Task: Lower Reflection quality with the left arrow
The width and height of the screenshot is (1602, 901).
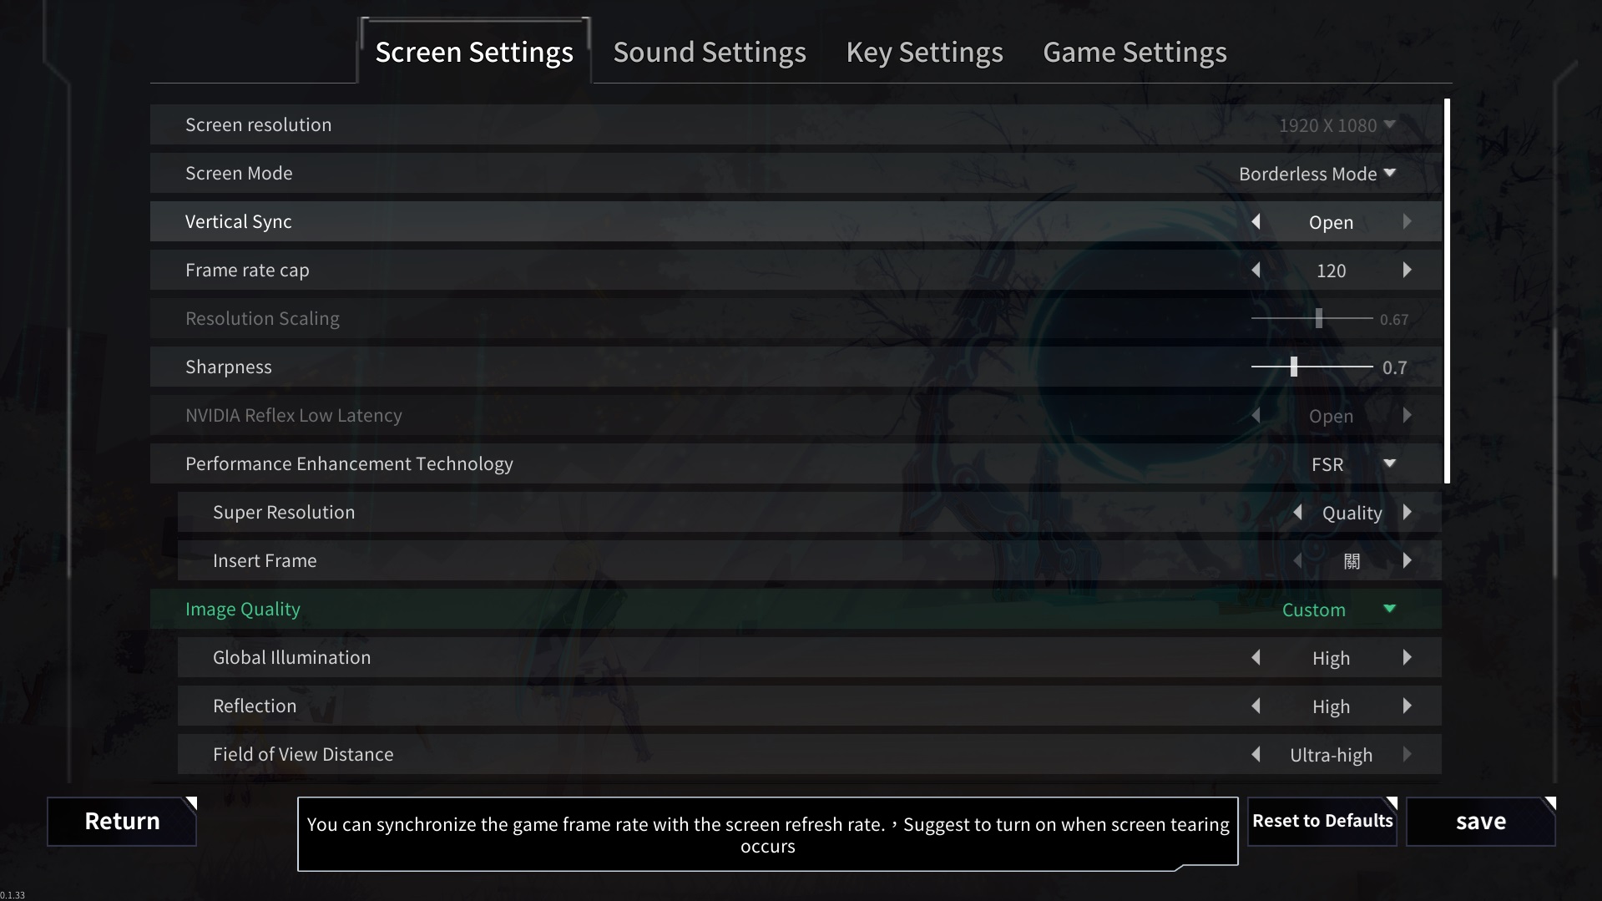Action: coord(1256,706)
